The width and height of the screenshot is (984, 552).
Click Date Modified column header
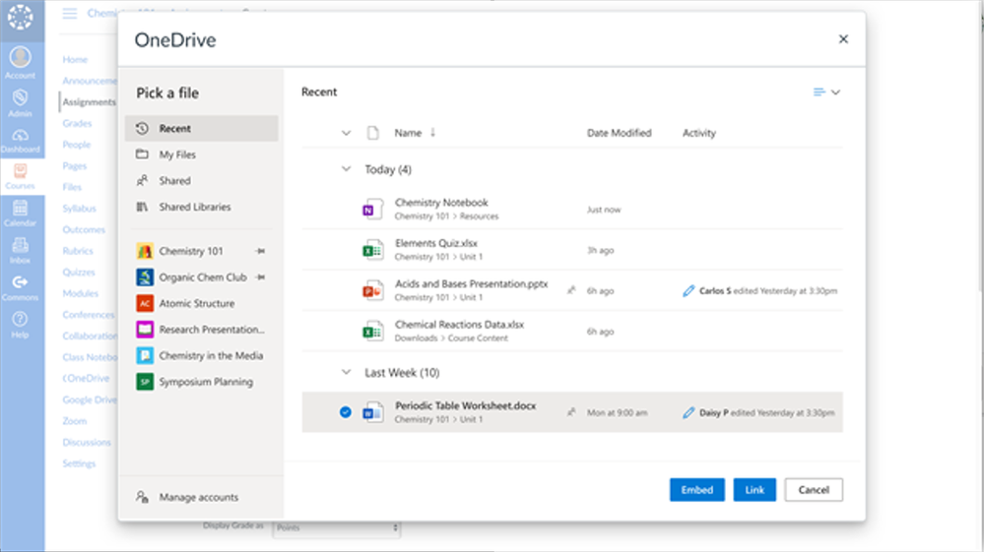pos(619,133)
